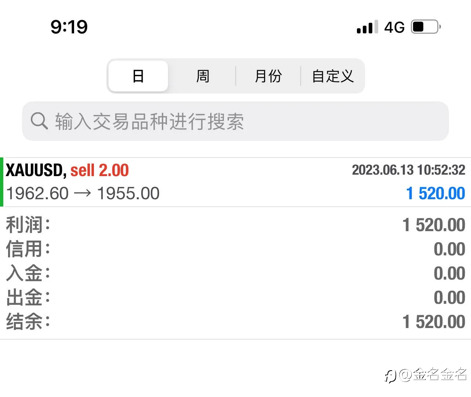Tap the battery status icon
The image size is (471, 397).
coord(426,27)
